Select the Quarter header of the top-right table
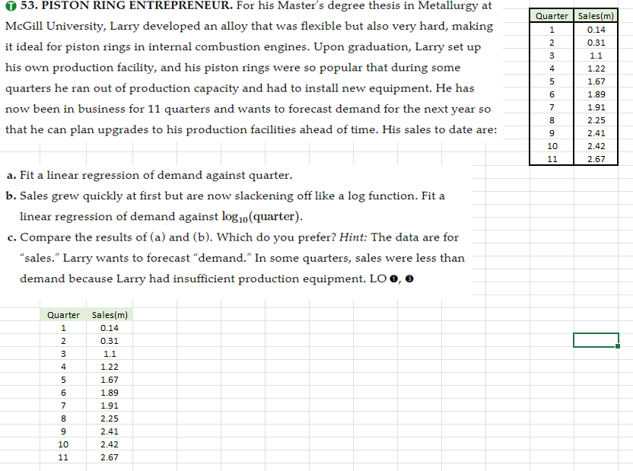 click(x=550, y=15)
